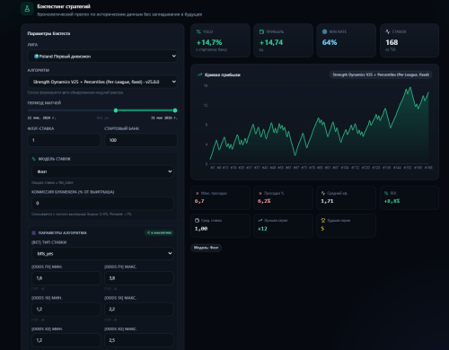Click the profit curve peak near the chart's right side
Screen dimensions: 449x350
point(410,88)
